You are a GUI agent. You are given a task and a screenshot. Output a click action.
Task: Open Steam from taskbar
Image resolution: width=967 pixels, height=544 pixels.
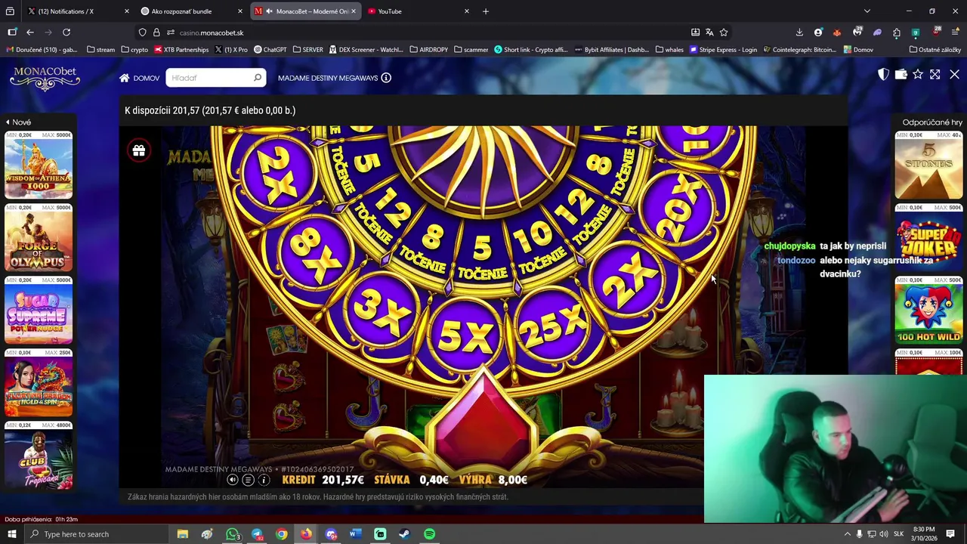point(405,534)
